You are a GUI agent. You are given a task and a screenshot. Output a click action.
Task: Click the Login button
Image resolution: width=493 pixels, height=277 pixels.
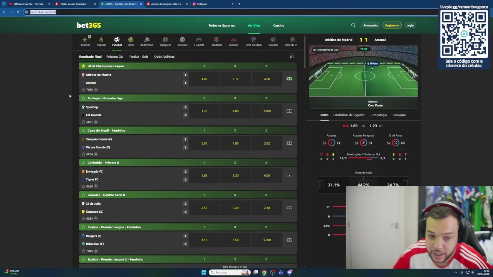tap(410, 25)
